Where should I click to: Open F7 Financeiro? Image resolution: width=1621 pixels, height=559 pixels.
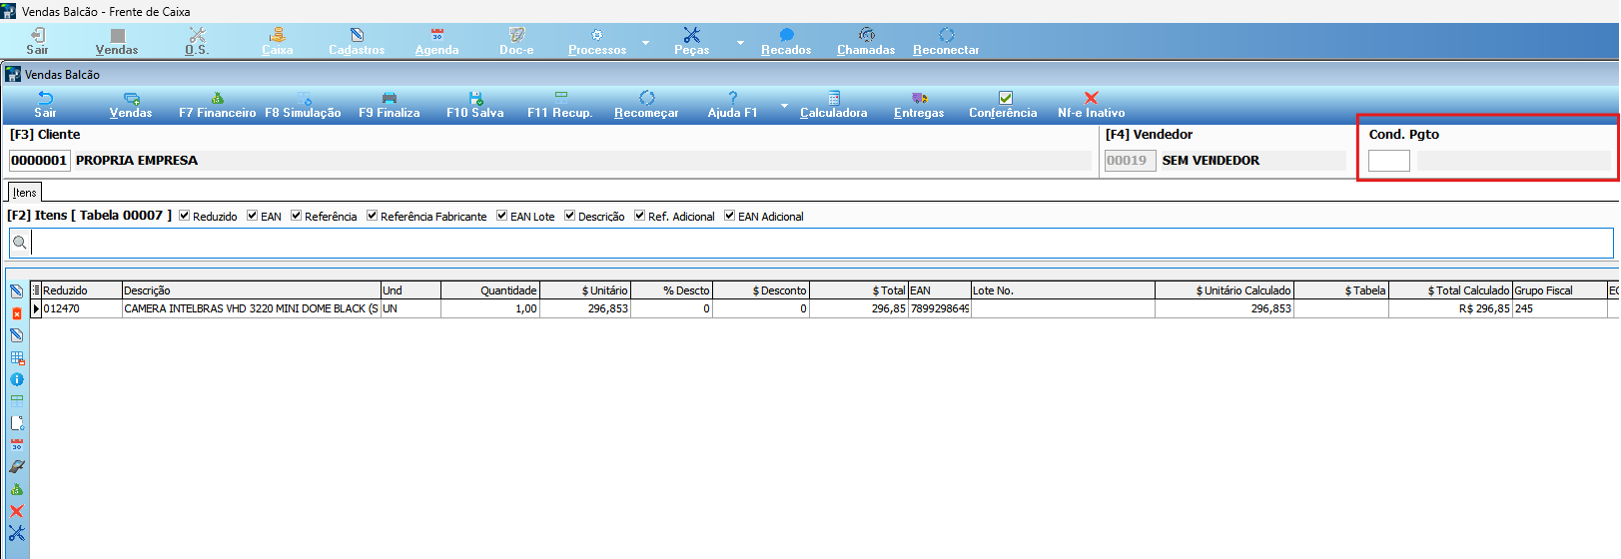click(x=217, y=105)
